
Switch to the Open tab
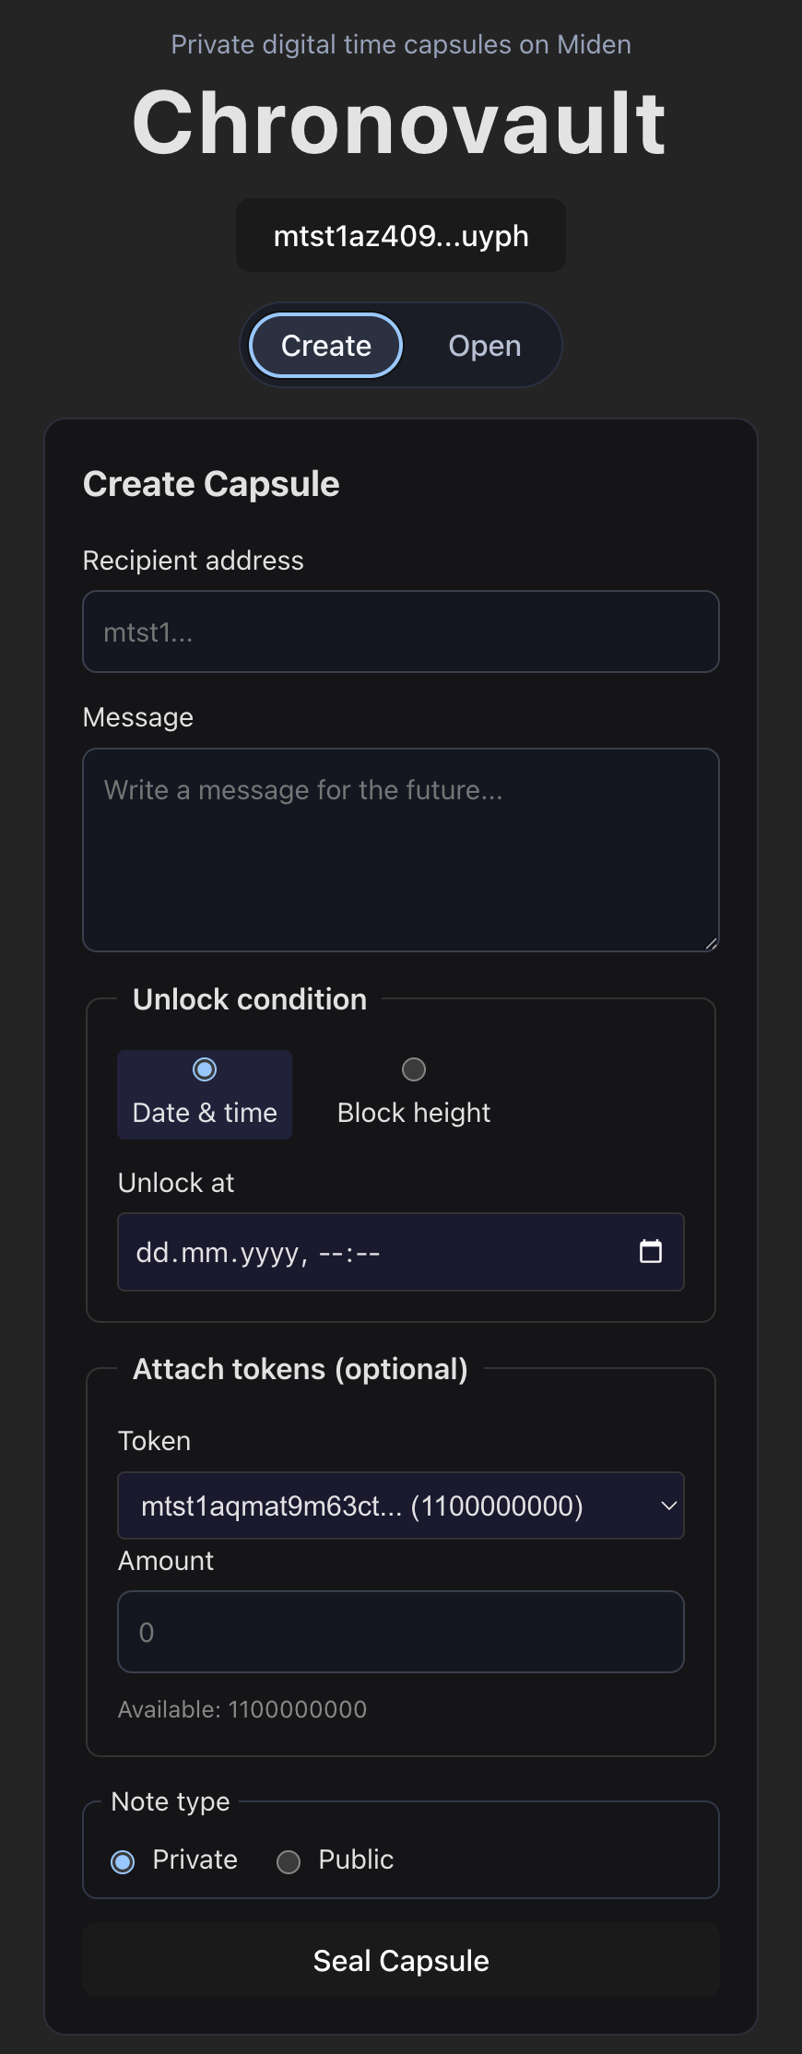(x=485, y=346)
